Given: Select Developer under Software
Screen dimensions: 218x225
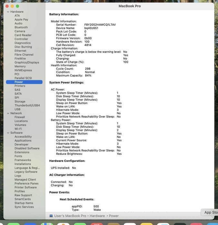Looking at the screenshot, I should [21, 145].
